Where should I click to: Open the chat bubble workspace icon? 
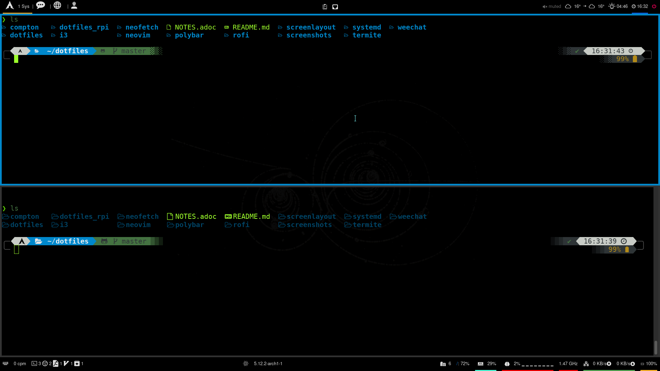pos(41,5)
